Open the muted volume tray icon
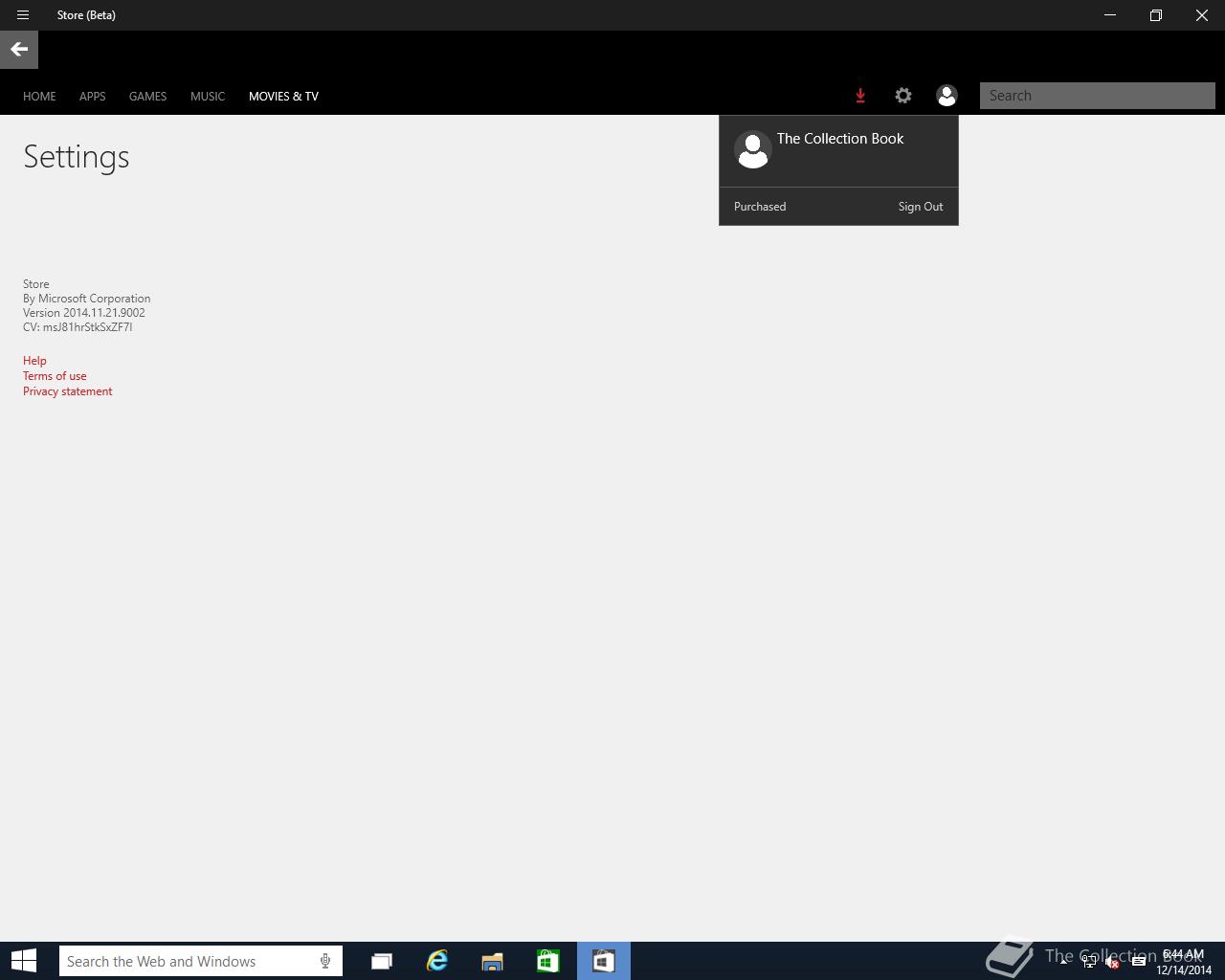 [1113, 962]
